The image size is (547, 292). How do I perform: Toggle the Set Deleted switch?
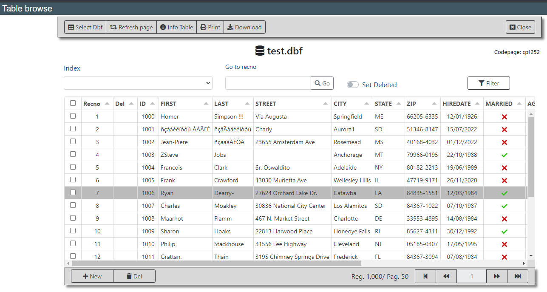click(x=353, y=85)
